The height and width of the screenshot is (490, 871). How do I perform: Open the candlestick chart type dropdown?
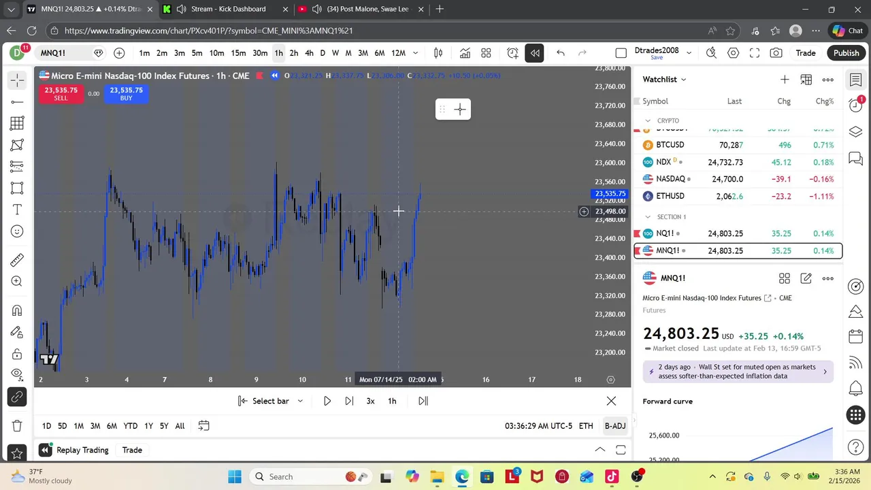click(438, 53)
